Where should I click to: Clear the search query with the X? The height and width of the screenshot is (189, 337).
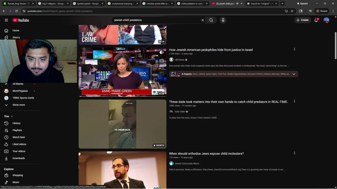[203, 20]
